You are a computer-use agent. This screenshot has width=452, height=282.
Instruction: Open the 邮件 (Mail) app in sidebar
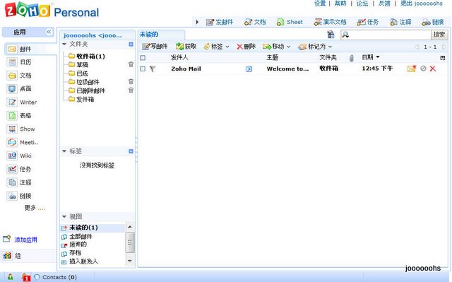tap(20, 49)
